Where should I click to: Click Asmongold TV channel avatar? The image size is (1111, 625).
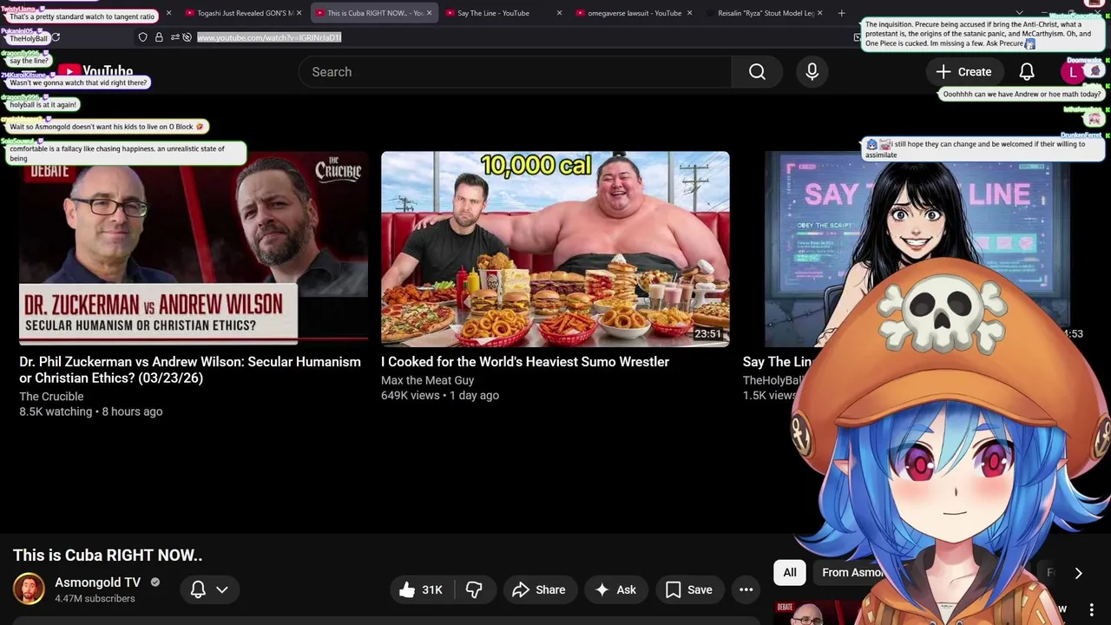[29, 589]
